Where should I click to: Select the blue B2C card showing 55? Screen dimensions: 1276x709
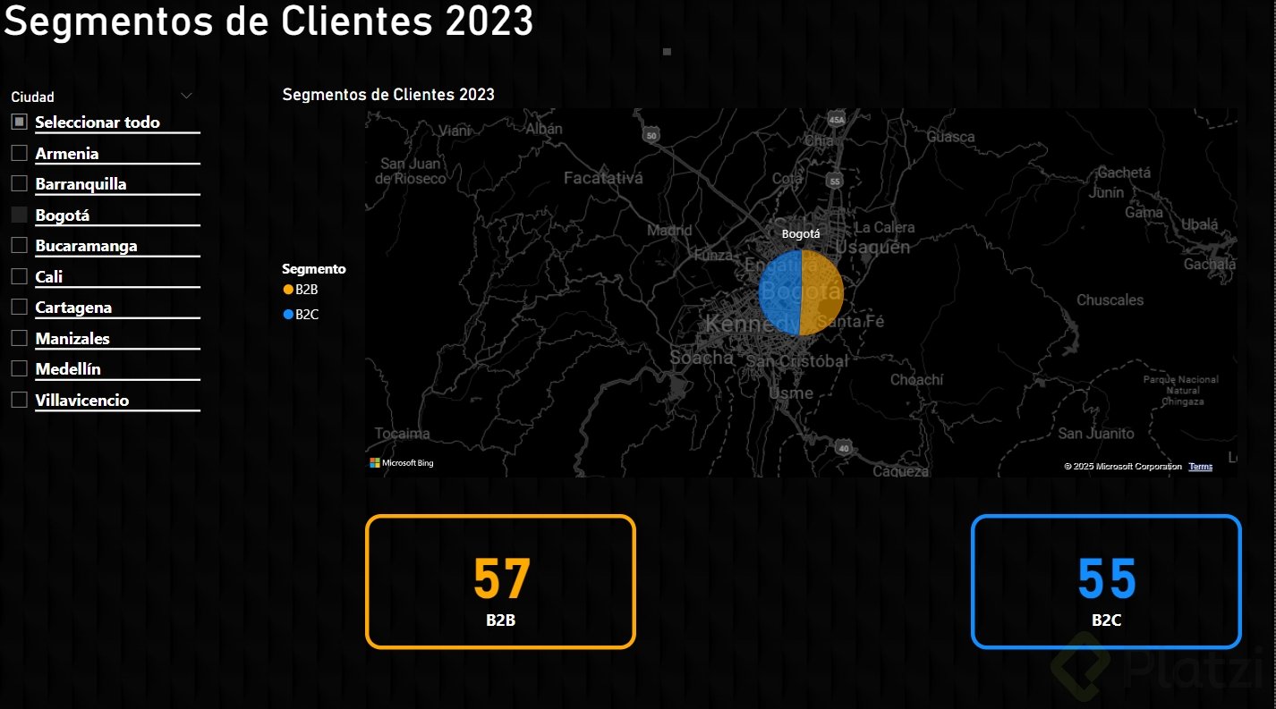[1106, 581]
